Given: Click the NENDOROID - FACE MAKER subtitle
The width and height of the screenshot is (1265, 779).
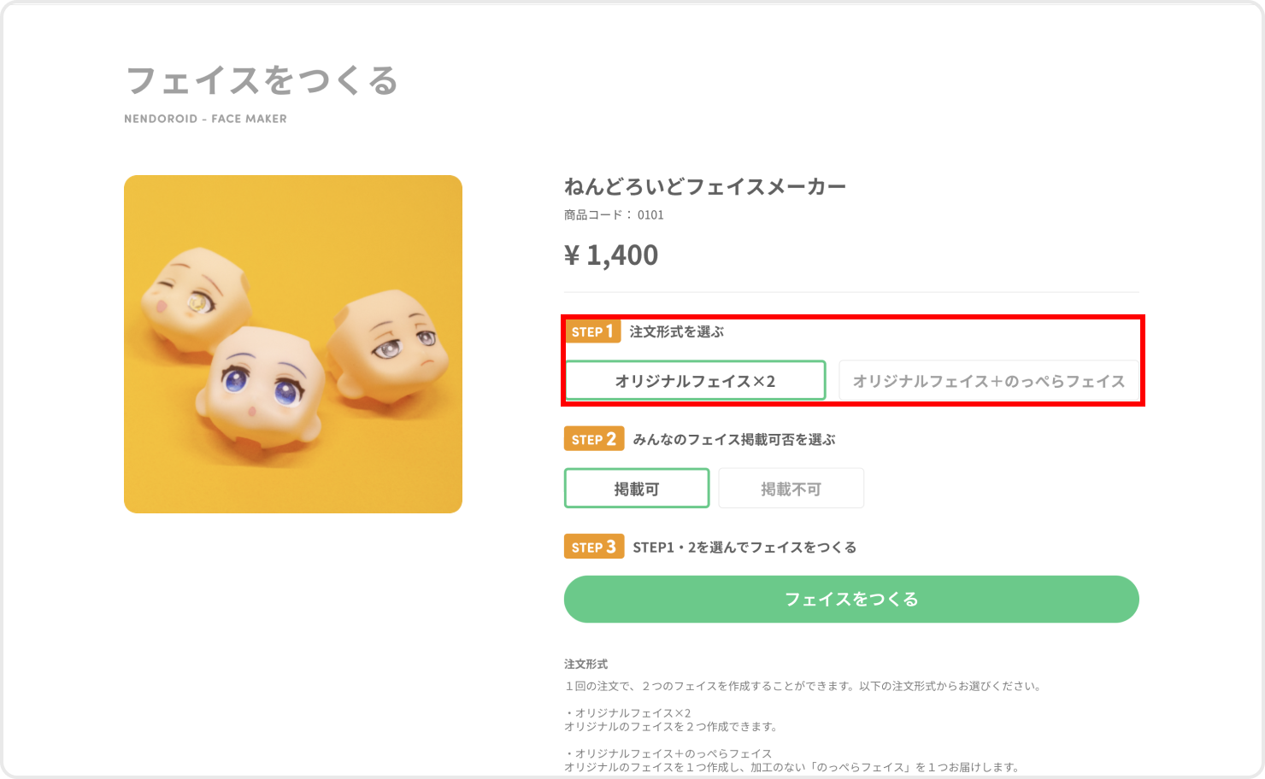Looking at the screenshot, I should [205, 119].
